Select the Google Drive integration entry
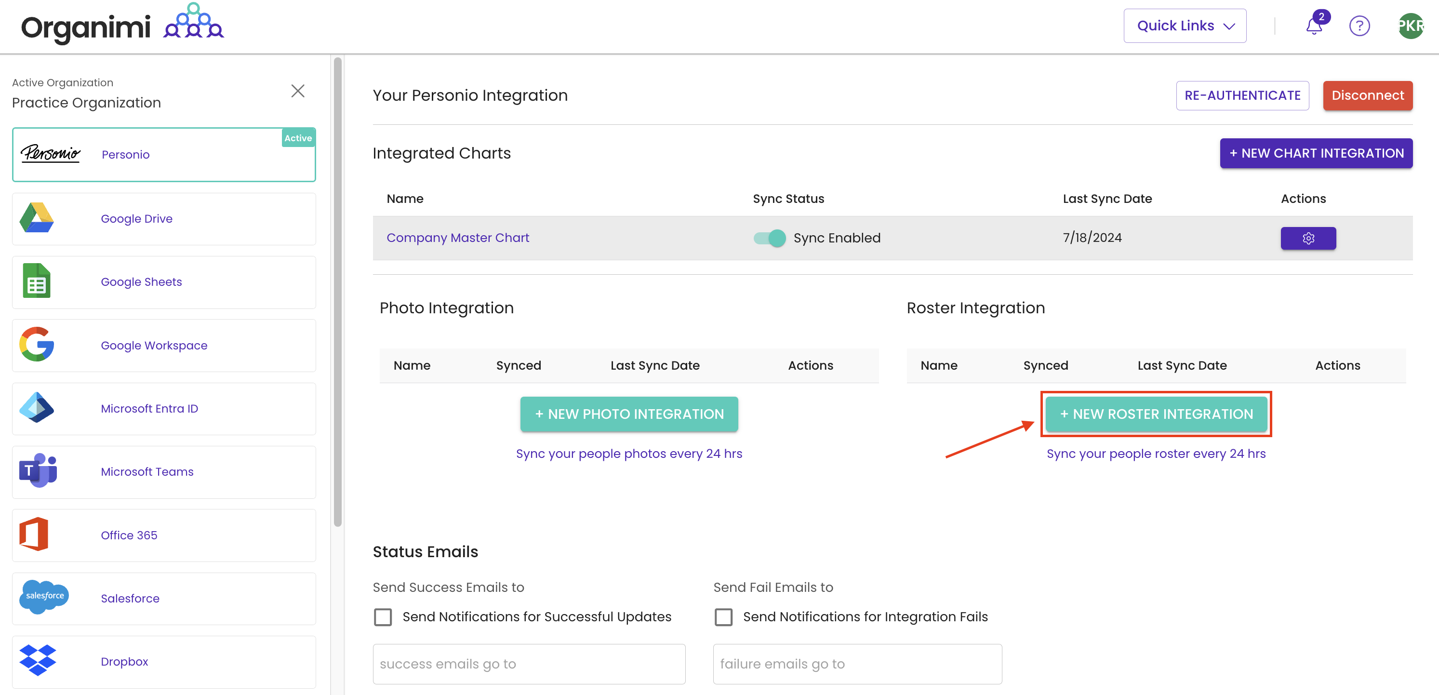Viewport: 1439px width, 695px height. pos(164,219)
